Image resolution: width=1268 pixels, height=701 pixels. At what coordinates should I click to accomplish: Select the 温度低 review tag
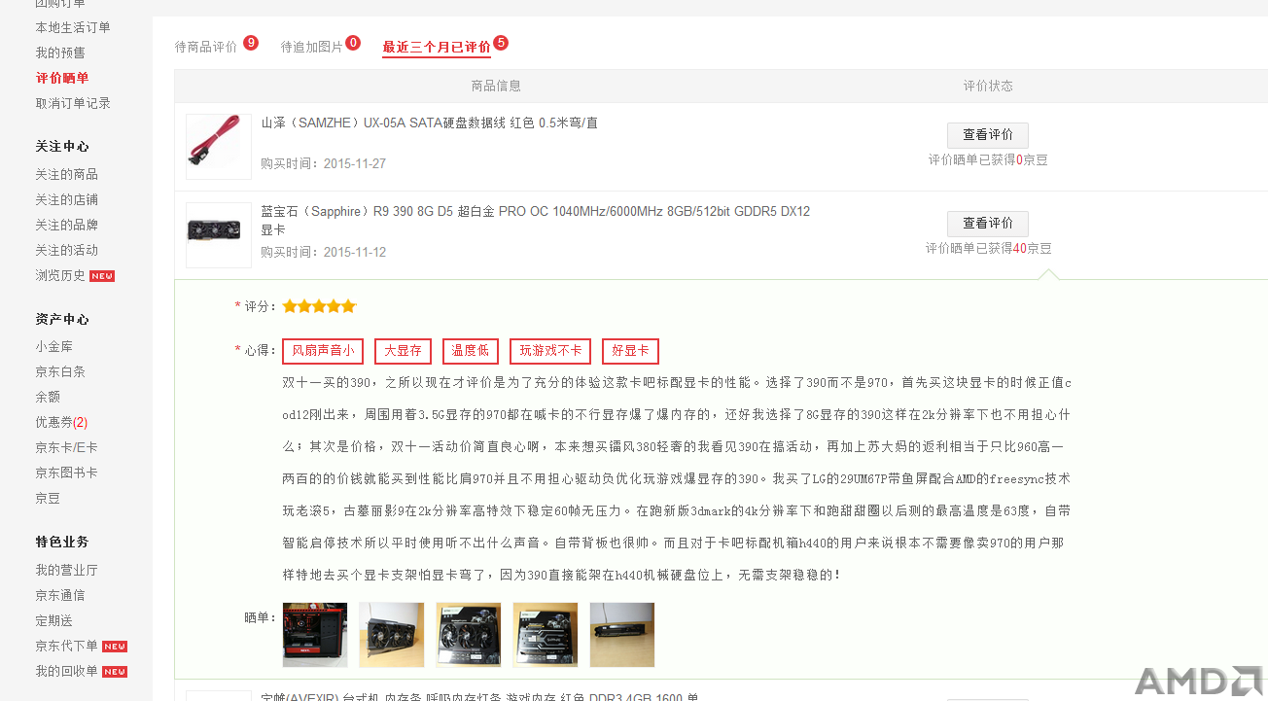471,351
